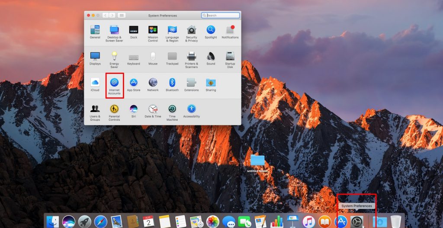Open the Displays preference pane

point(95,58)
